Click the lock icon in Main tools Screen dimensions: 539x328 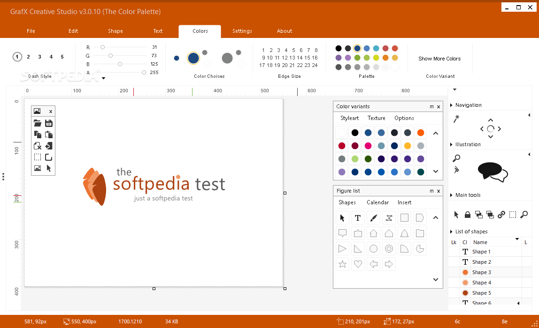tap(468, 215)
